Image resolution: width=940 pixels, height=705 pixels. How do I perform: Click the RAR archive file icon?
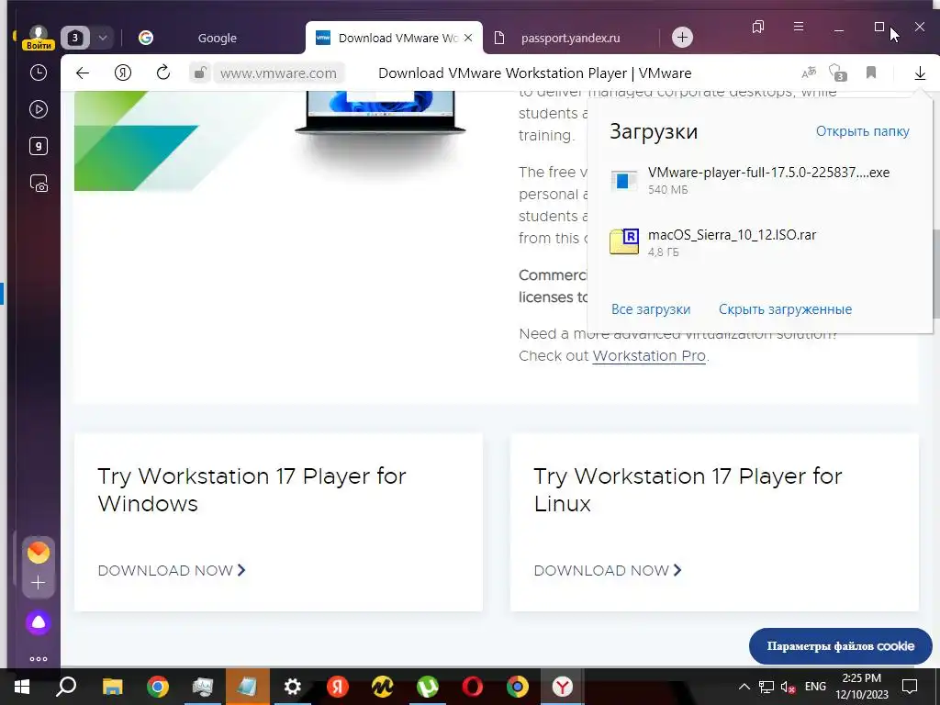623,241
